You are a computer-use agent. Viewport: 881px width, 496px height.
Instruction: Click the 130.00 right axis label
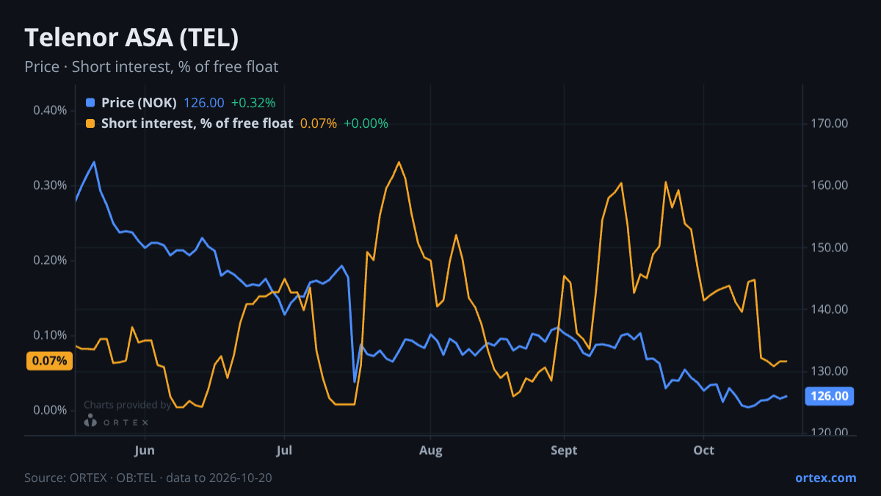[831, 371]
